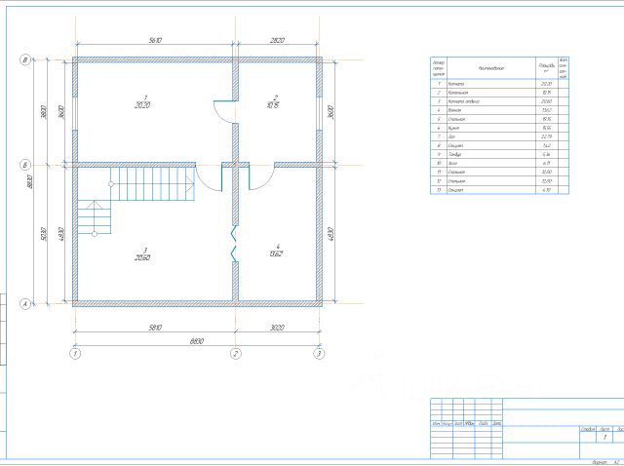Click the zigzag folding door between rooms 3 and 4
This screenshot has height=466, width=624.
pyautogui.click(x=234, y=245)
